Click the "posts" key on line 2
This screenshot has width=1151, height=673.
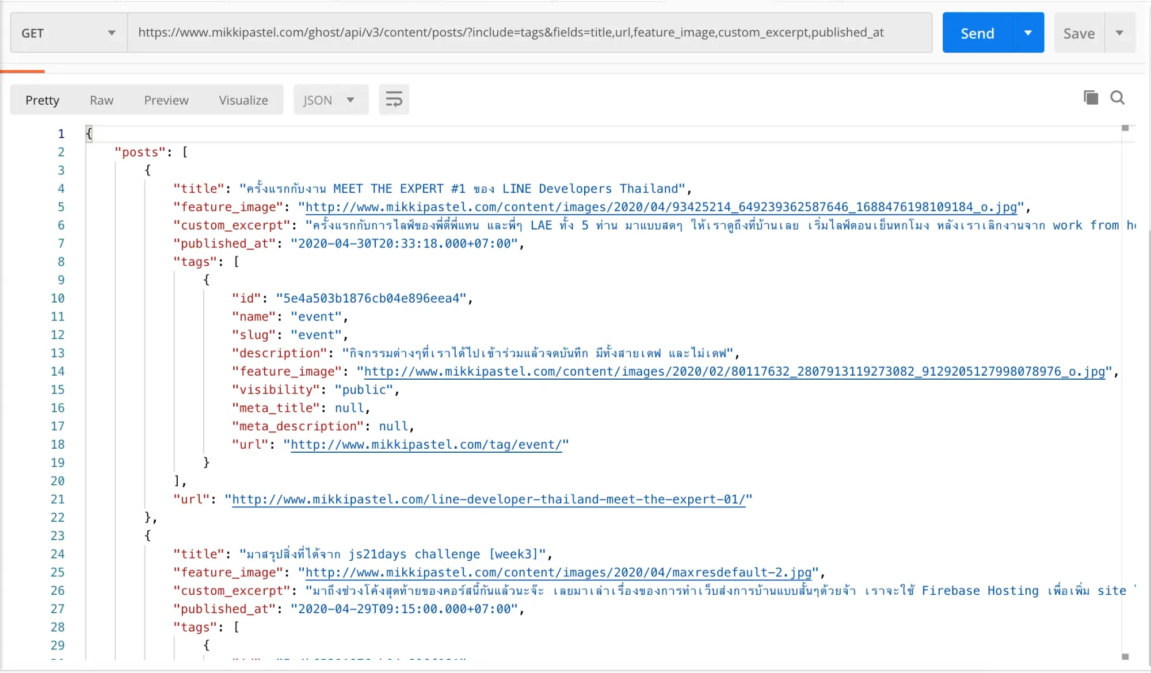pyautogui.click(x=140, y=152)
